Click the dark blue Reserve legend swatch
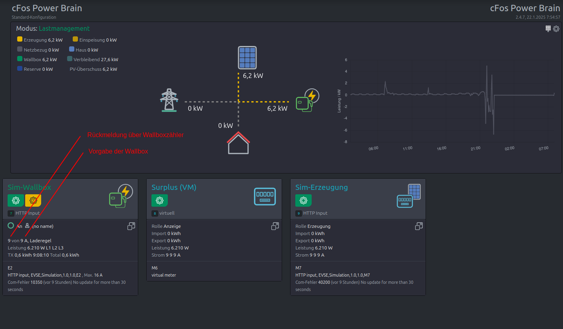Viewport: 563px width, 329px height. coord(20,68)
